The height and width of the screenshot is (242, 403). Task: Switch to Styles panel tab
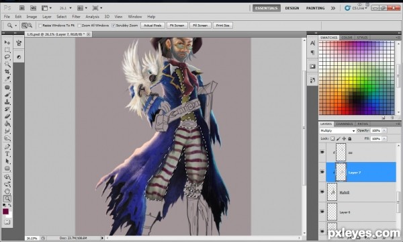362,38
